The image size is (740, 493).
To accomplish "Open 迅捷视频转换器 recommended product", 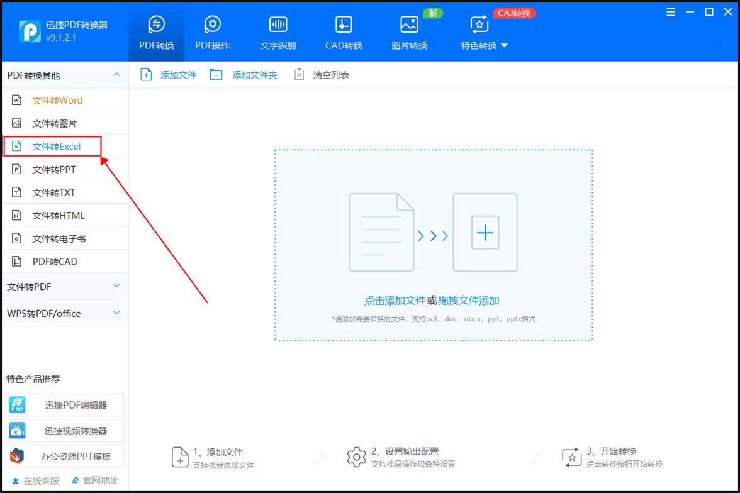I will pos(65,431).
